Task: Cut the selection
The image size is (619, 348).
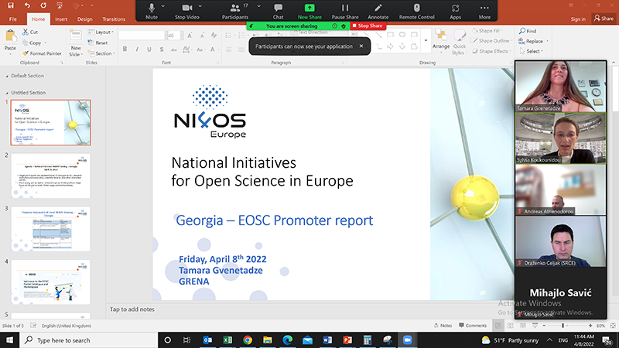Action: [x=30, y=32]
